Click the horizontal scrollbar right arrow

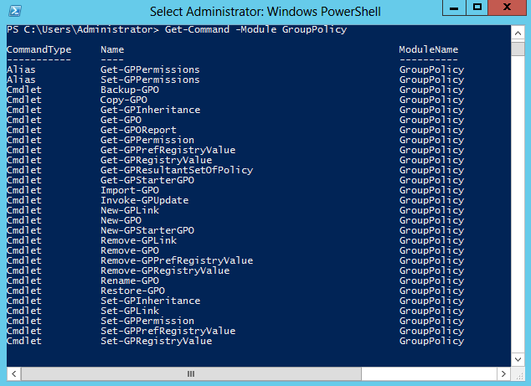tap(503, 373)
